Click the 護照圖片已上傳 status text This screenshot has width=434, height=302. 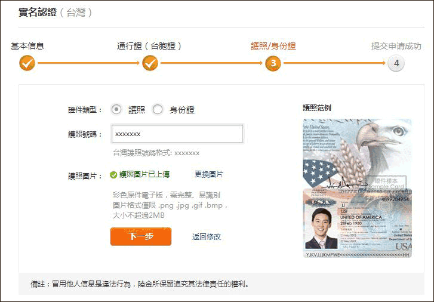click(144, 174)
